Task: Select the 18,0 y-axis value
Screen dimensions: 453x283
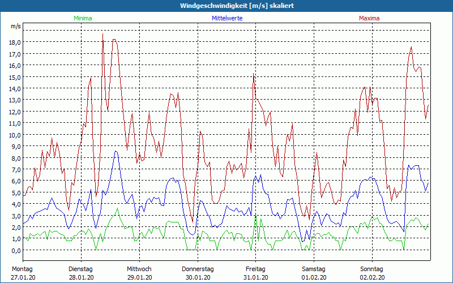Action: tap(14, 42)
